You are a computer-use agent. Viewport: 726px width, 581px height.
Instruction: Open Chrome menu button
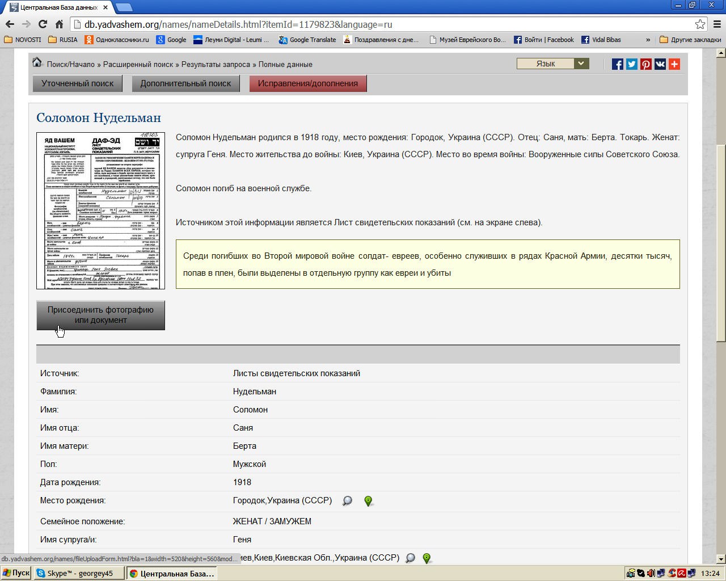click(717, 24)
